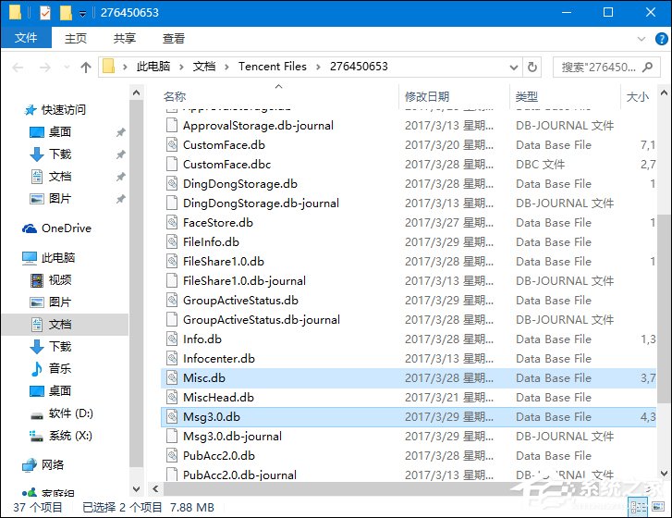
Task: Sort files by the 修改日期 column header
Action: 427,96
